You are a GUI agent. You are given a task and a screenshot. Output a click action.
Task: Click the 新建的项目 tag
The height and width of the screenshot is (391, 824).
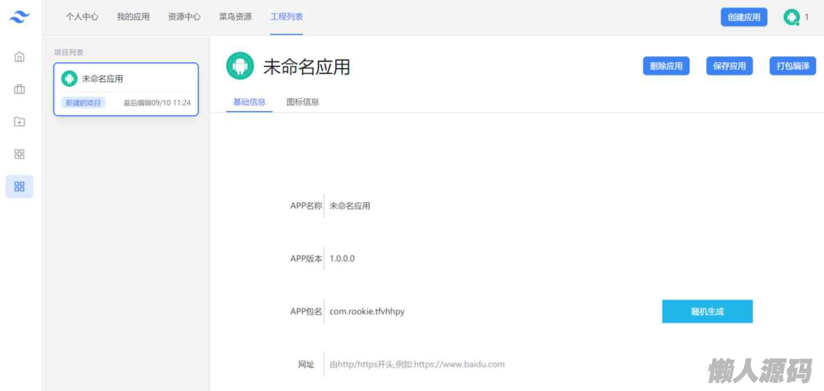[83, 103]
